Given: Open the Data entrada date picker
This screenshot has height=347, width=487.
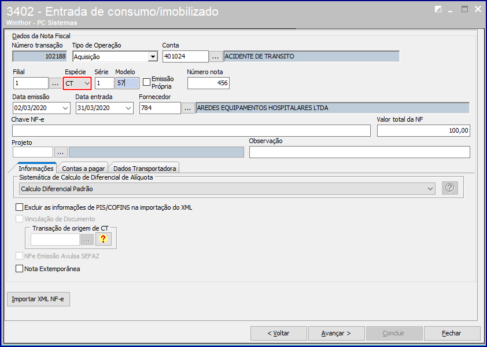Looking at the screenshot, I should click(128, 108).
